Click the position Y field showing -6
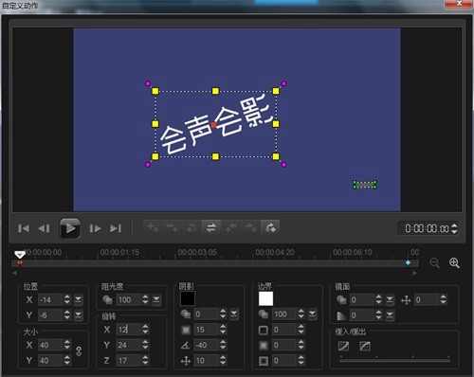The height and width of the screenshot is (377, 474). click(x=50, y=314)
